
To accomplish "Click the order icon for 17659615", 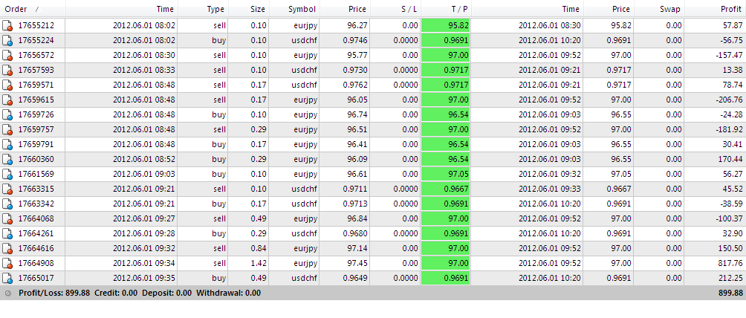I will [x=7, y=100].
